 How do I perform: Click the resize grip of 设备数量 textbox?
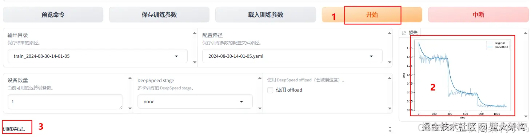coord(120,107)
